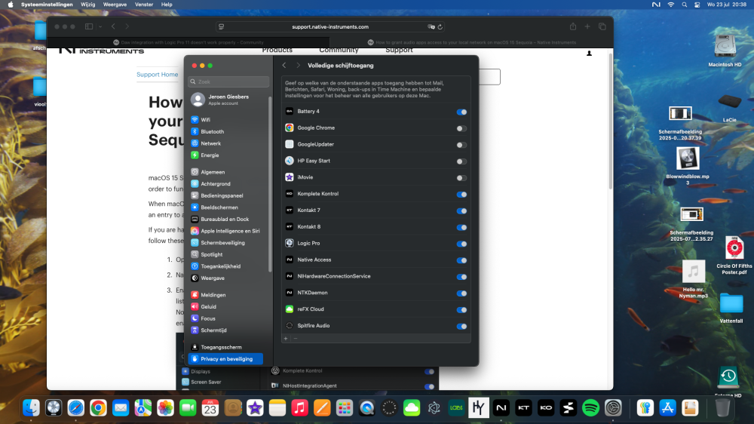Show Safari tab overview
This screenshot has height=424, width=754.
coord(602,26)
